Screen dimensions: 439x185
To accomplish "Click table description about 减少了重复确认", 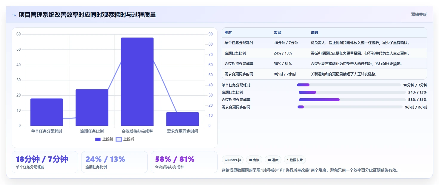I will [360, 43].
